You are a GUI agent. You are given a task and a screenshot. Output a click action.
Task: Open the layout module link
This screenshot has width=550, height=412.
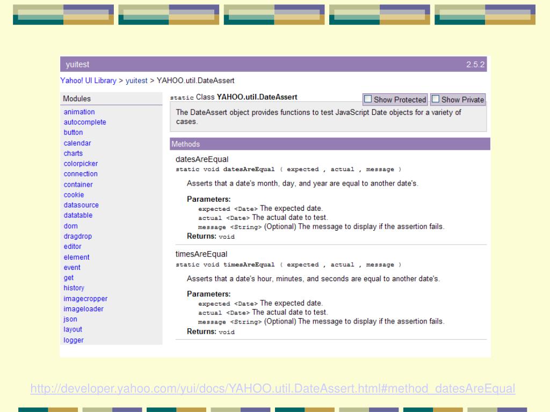[73, 329]
